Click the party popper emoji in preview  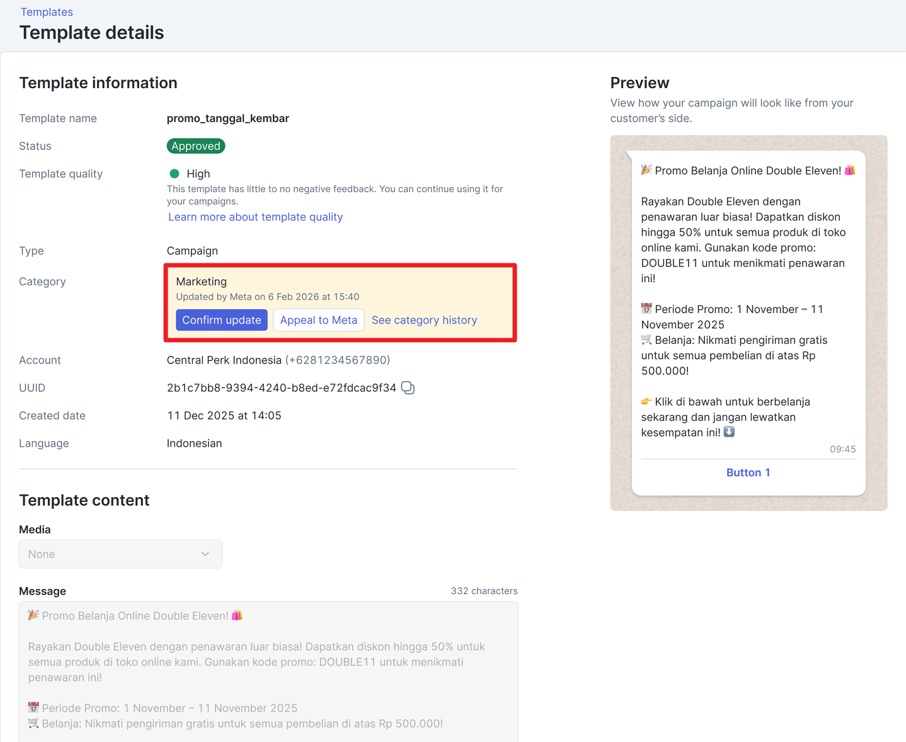pos(646,170)
